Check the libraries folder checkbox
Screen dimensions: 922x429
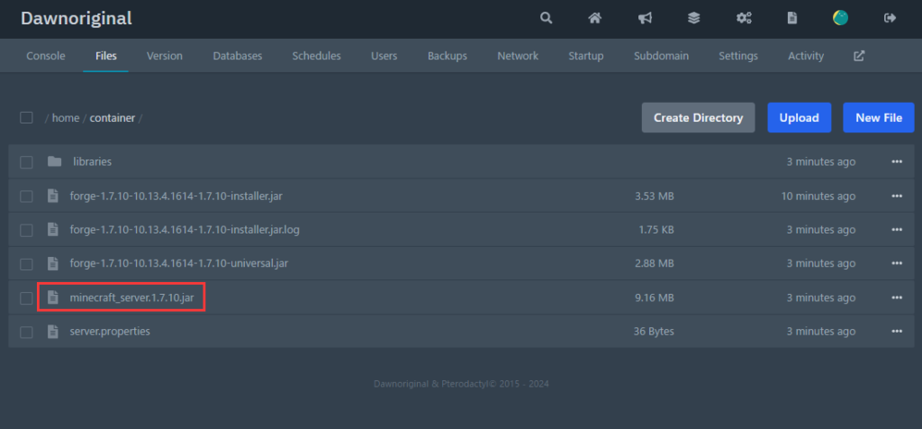pos(26,162)
